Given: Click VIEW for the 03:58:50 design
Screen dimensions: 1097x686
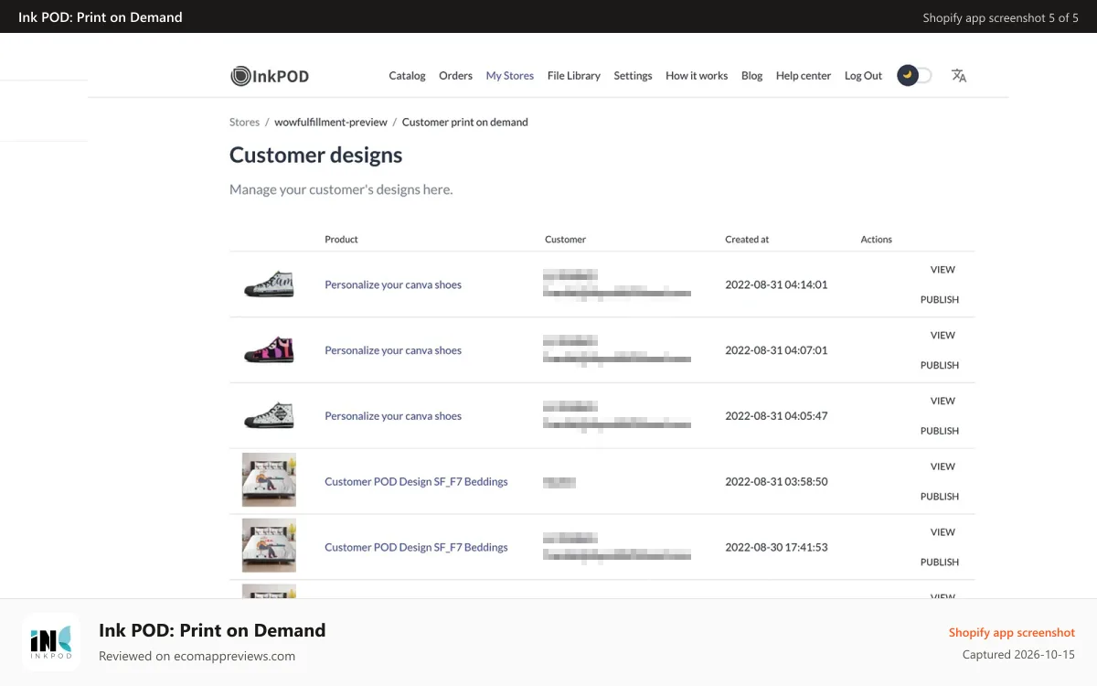Looking at the screenshot, I should coord(943,466).
